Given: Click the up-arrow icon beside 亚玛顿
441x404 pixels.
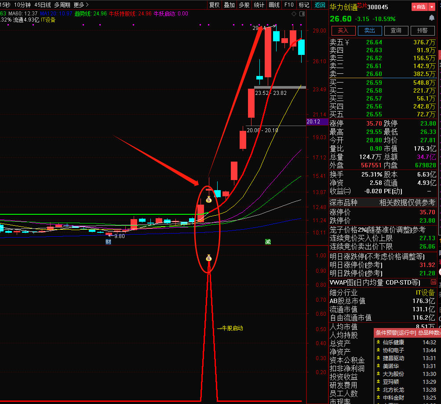Looking at the screenshot, I should coord(378,382).
